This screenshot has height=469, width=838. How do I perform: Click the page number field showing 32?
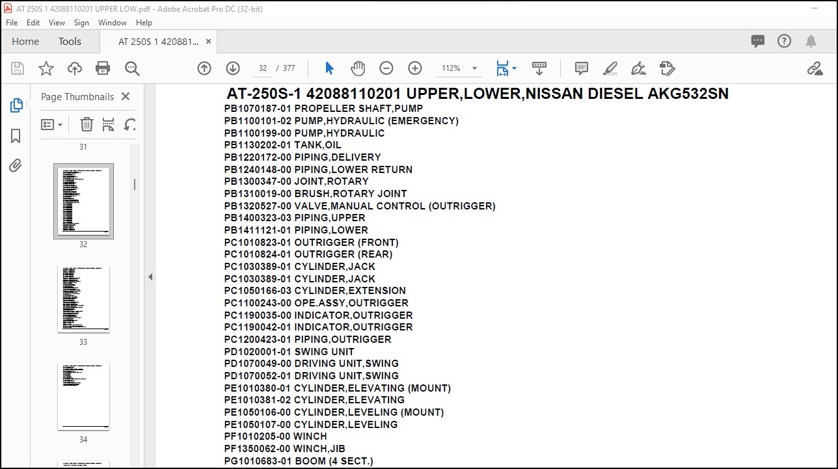[x=263, y=68]
